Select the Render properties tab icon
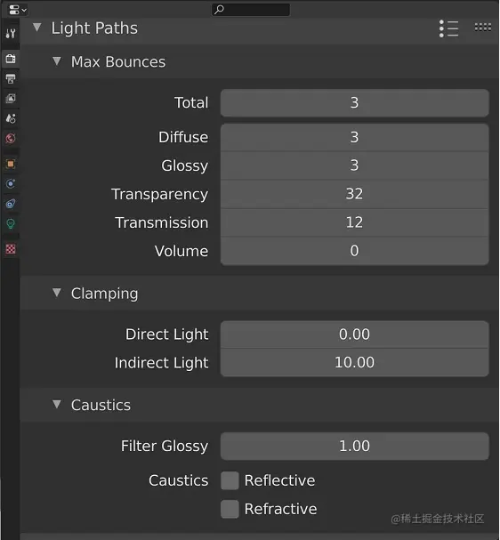Image resolution: width=500 pixels, height=540 pixels. pos(11,59)
